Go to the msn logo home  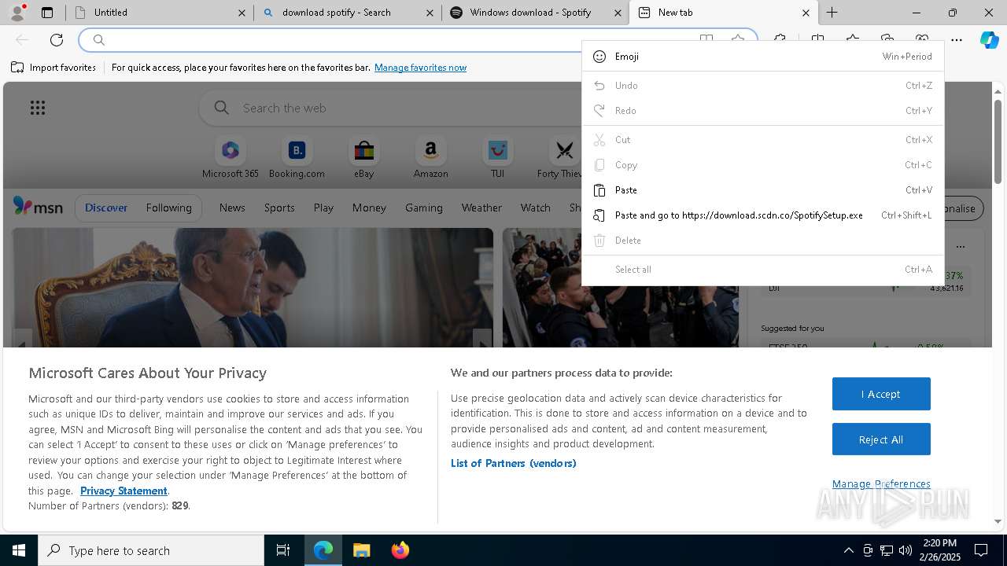click(x=38, y=207)
